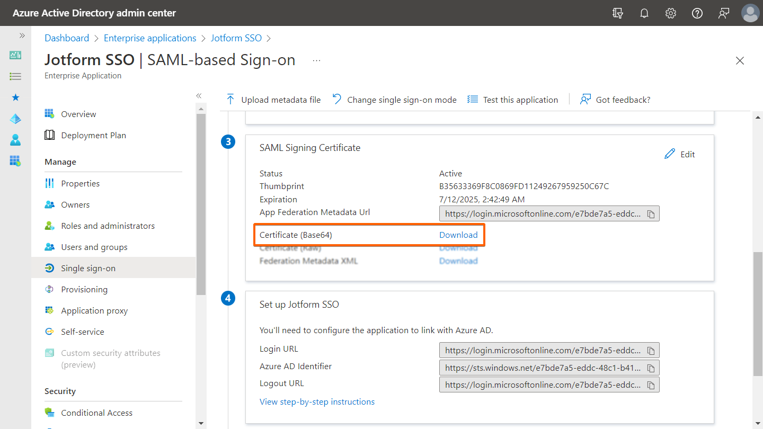Edit the SAML Signing Certificate
Image resolution: width=763 pixels, height=429 pixels.
point(680,154)
